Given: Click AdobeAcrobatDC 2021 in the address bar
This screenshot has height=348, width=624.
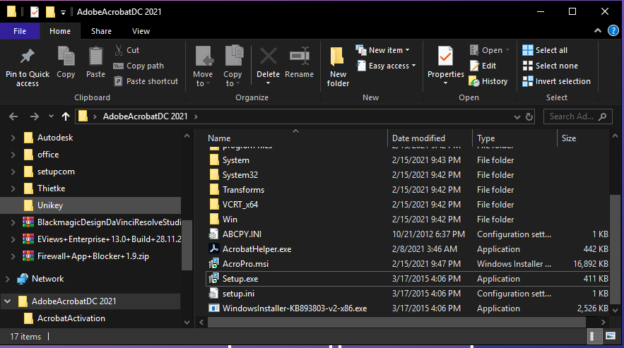Looking at the screenshot, I should [146, 116].
